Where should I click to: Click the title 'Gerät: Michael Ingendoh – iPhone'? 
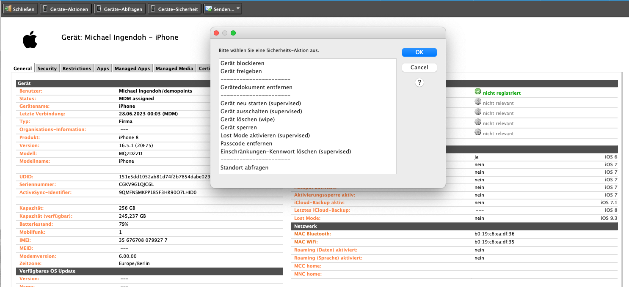pos(120,37)
